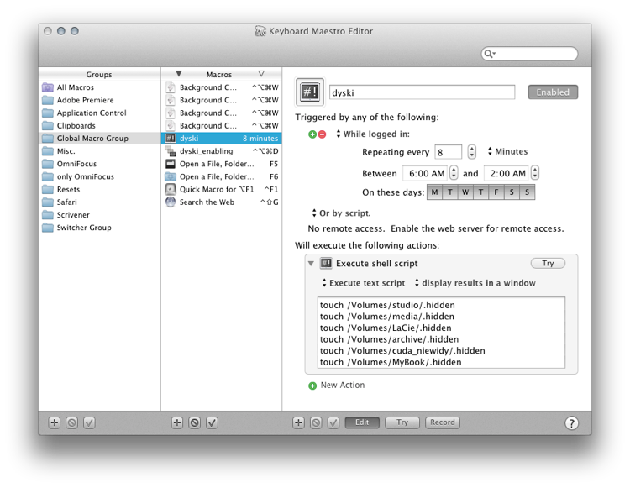Viewport: 630px width, 488px height.
Task: Open the Execute text script popup
Action: [x=364, y=283]
